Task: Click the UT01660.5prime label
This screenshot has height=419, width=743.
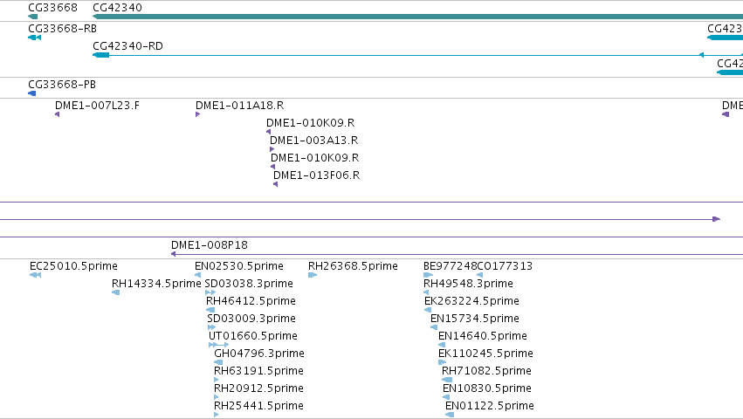Action: point(253,336)
